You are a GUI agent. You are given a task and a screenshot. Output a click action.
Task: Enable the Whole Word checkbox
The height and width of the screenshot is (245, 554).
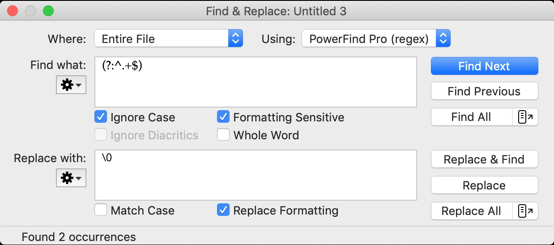coord(223,135)
